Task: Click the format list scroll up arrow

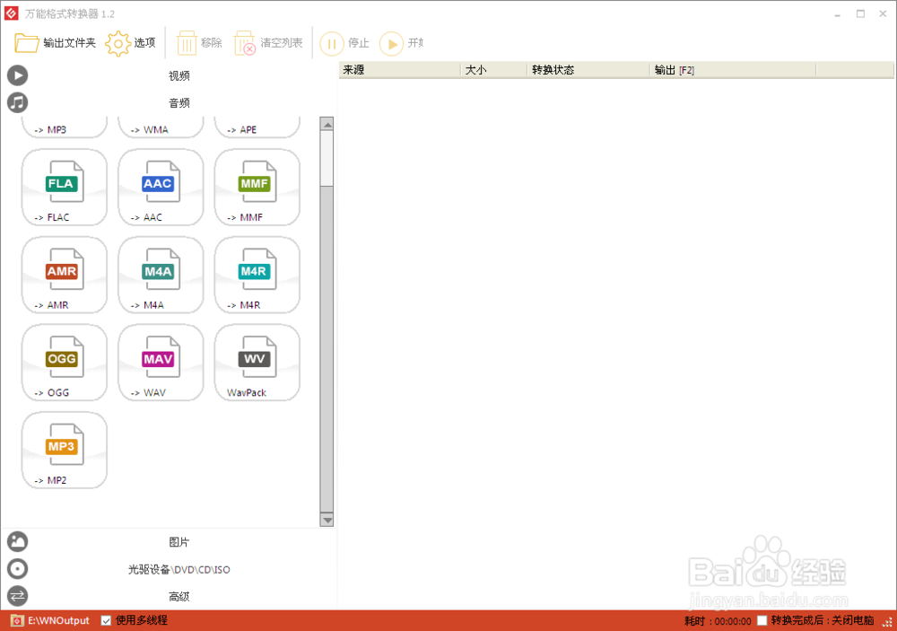Action: point(327,124)
